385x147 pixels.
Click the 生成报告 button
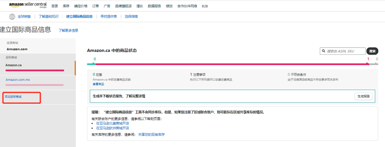tap(363, 96)
